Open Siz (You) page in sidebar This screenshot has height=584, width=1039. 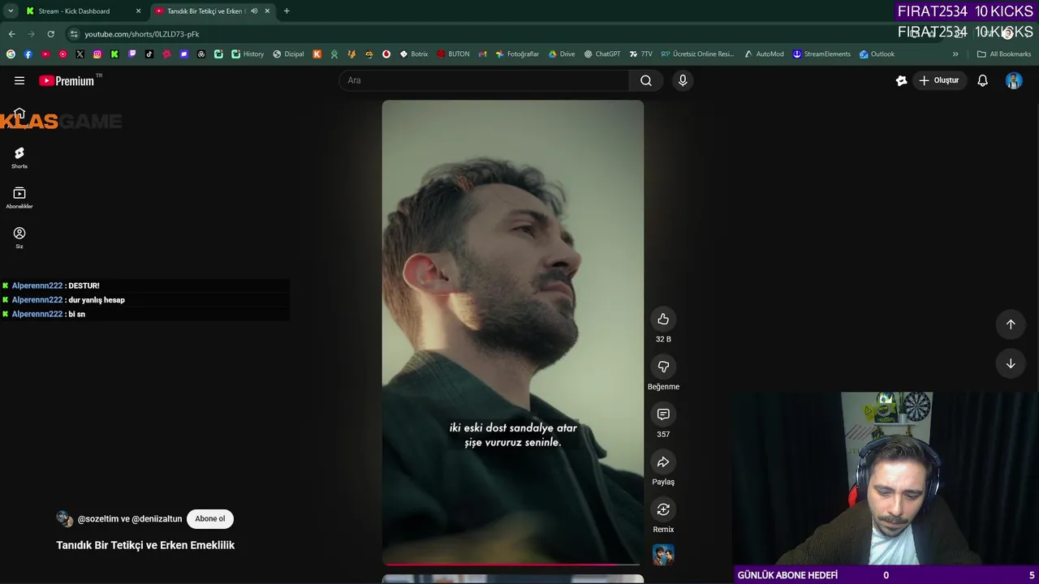(x=19, y=238)
